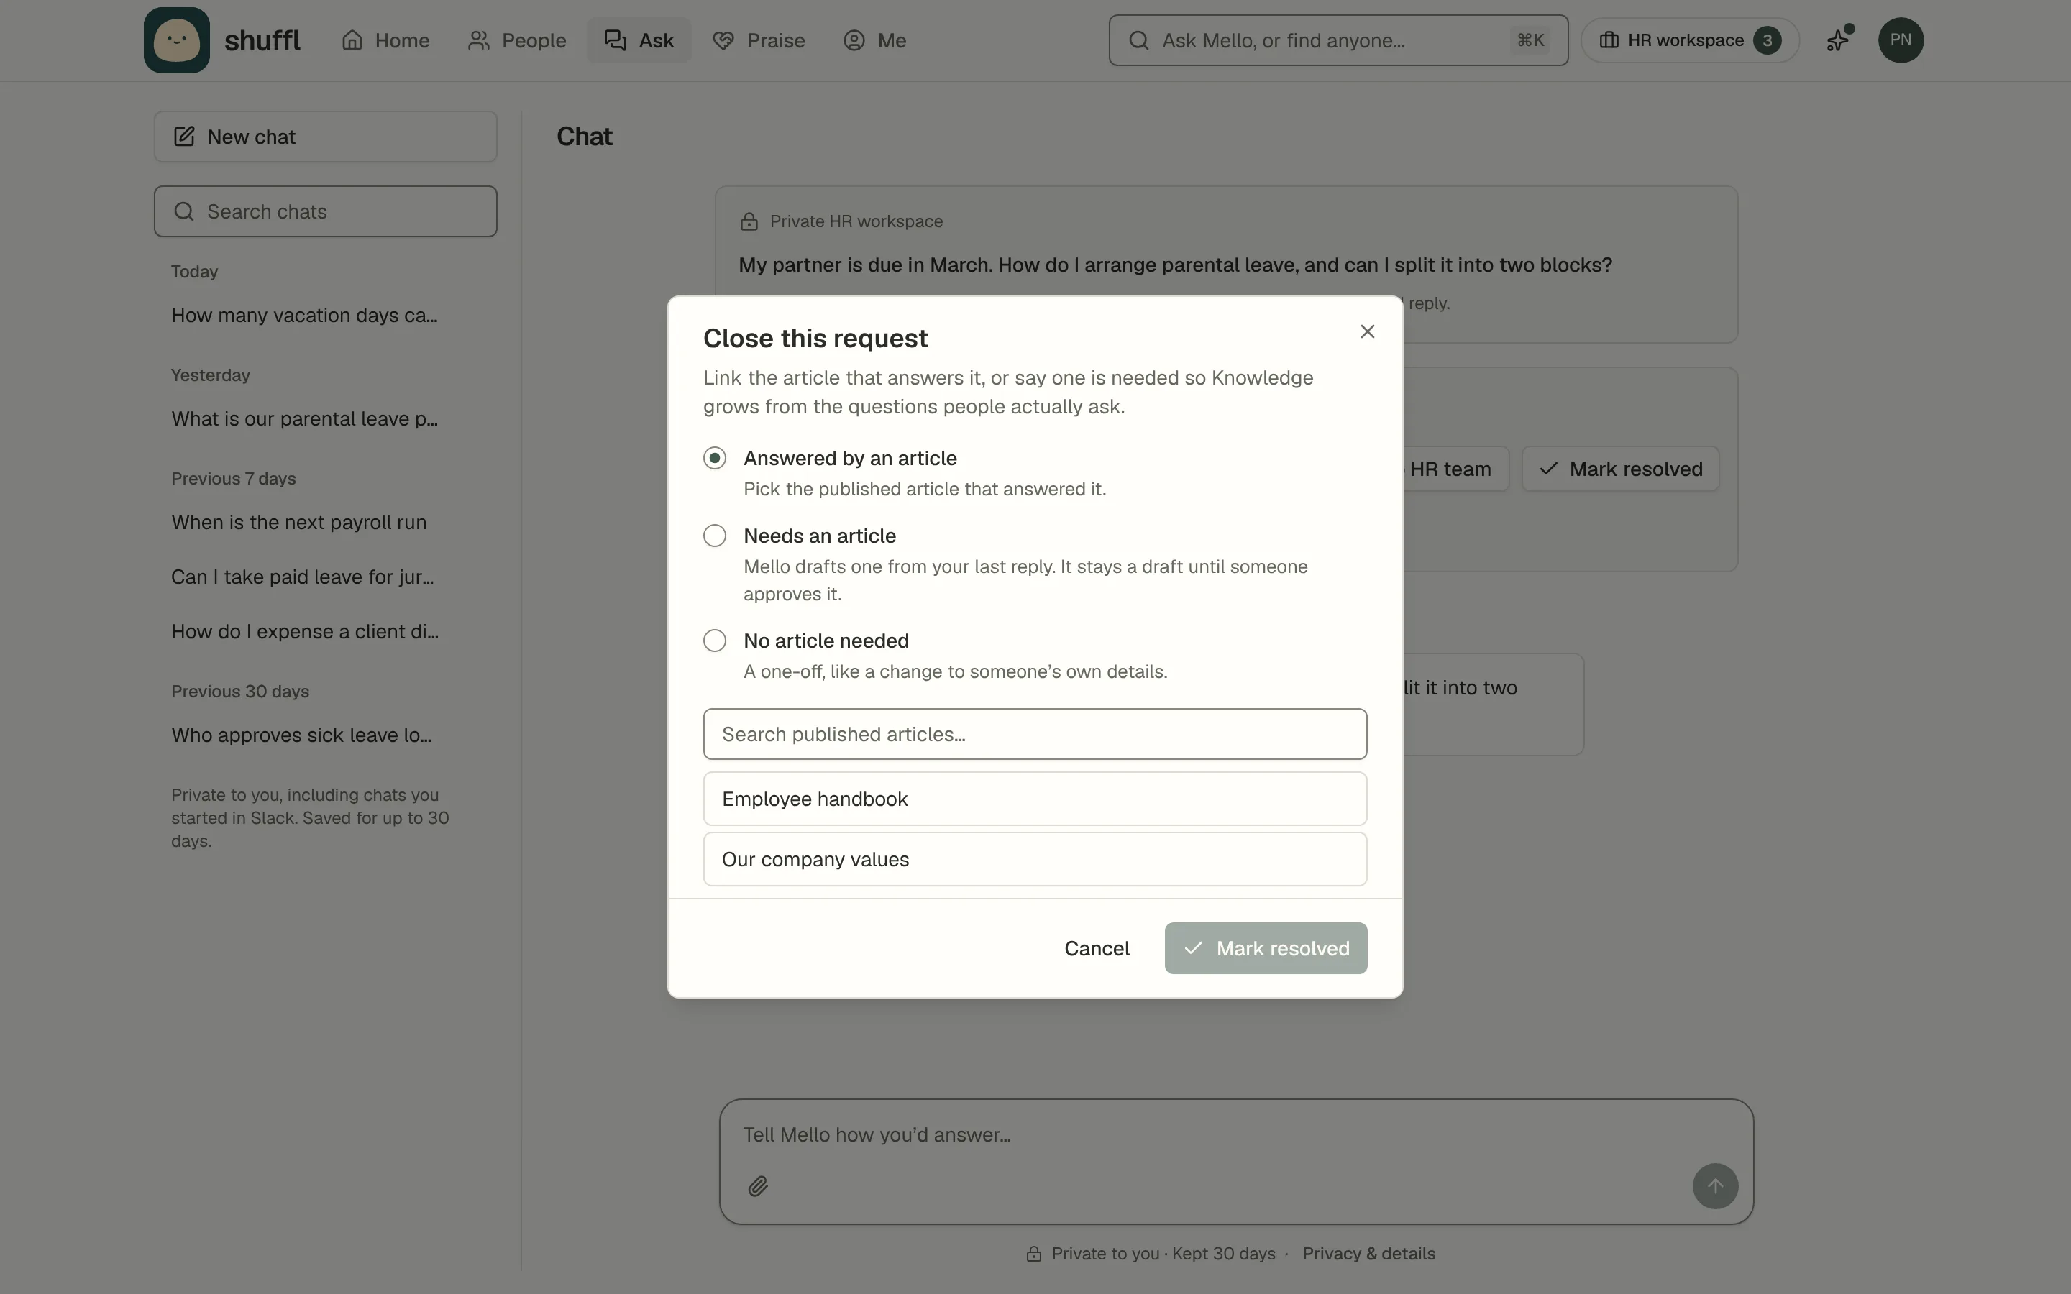Select the Needs an article radio button
Screen dimensions: 2071x1294
[715, 536]
